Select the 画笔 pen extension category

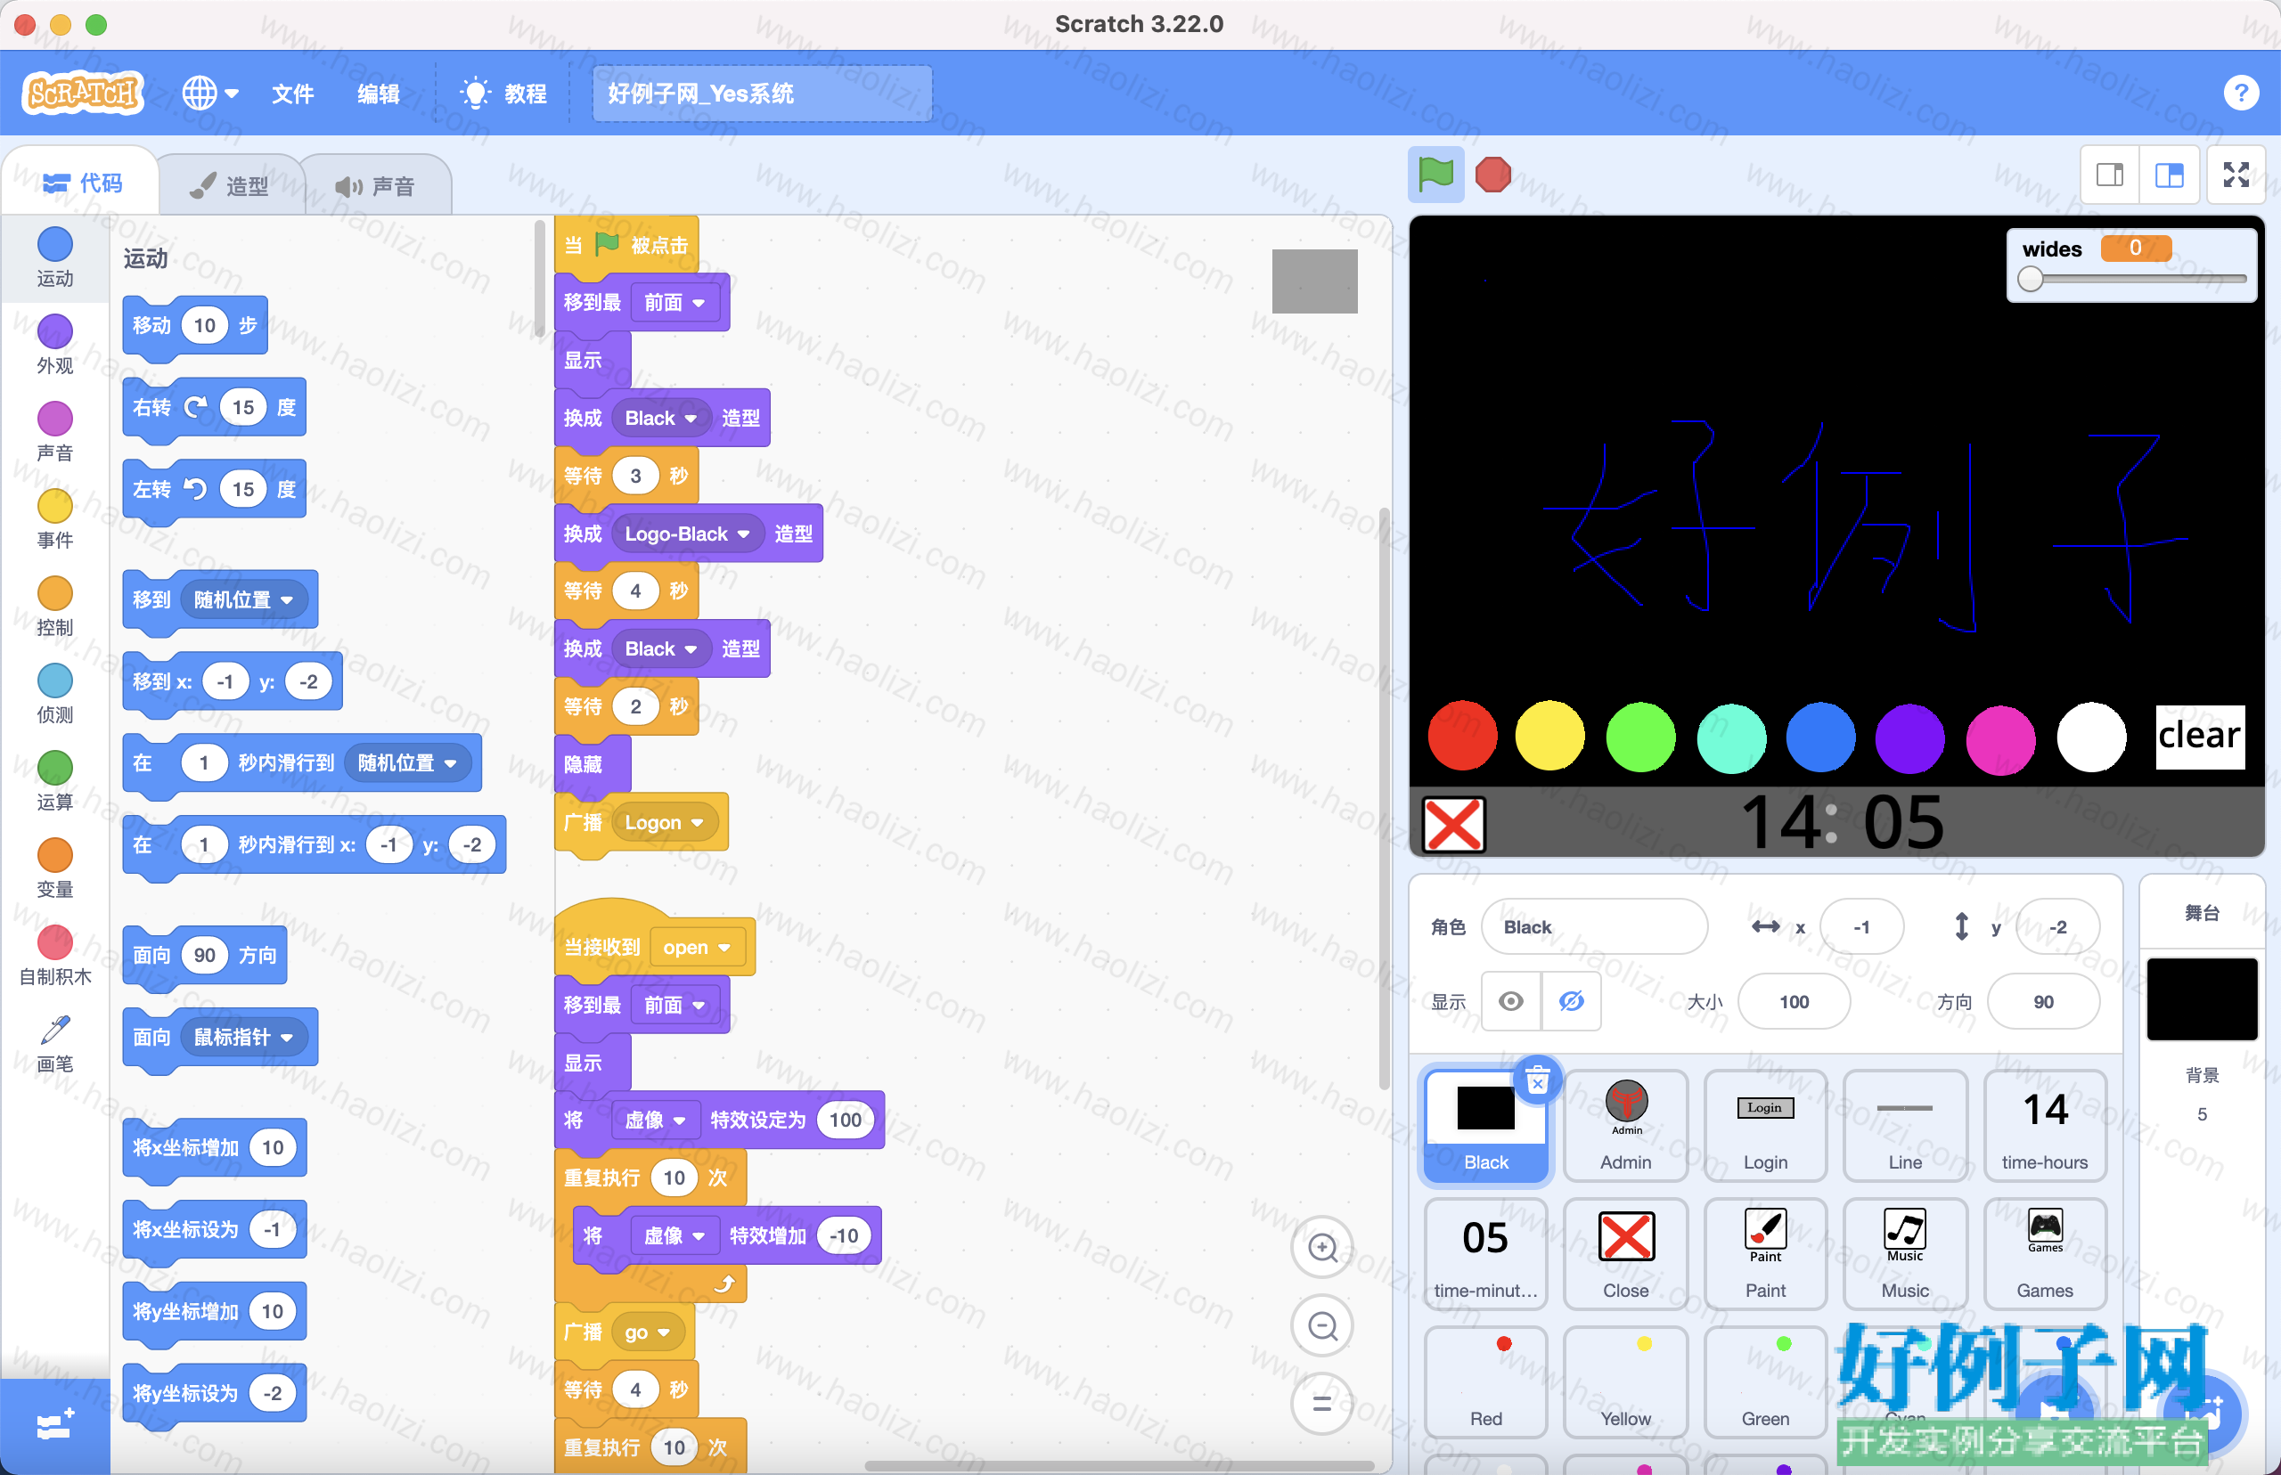coord(54,1042)
